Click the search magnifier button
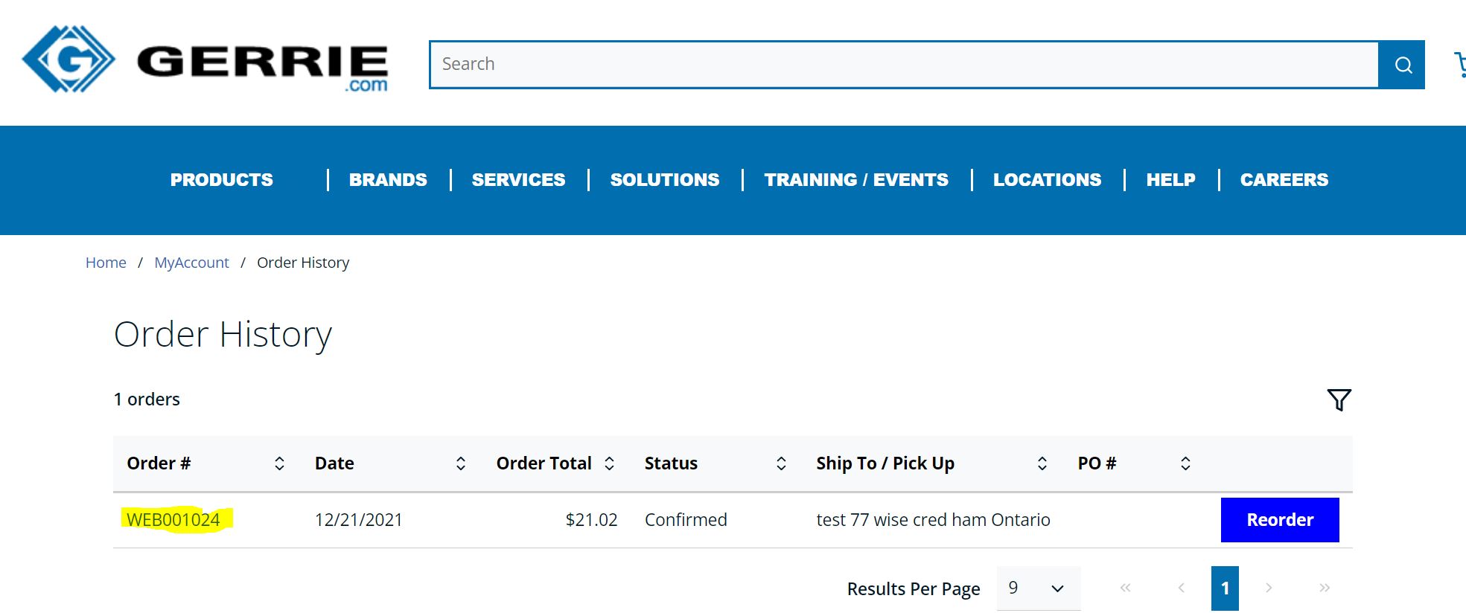1466x613 pixels. pos(1403,65)
